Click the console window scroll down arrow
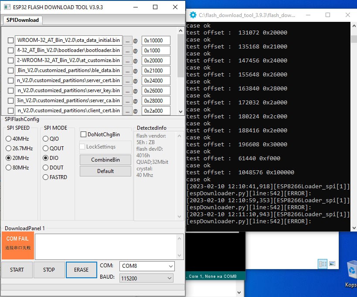This screenshot has width=357, height=297. click(x=354, y=228)
